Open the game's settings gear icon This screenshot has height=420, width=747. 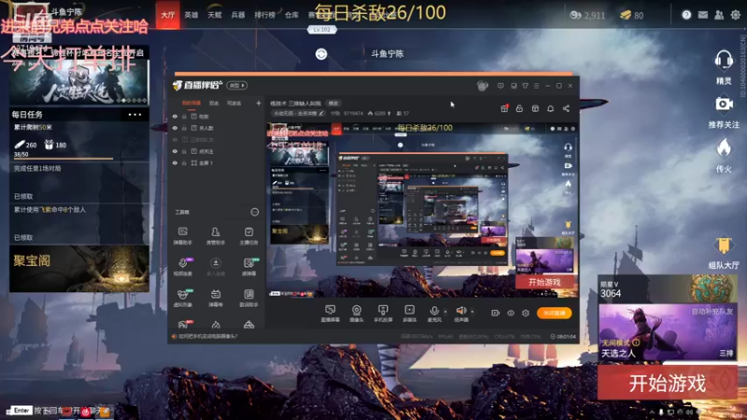click(736, 15)
